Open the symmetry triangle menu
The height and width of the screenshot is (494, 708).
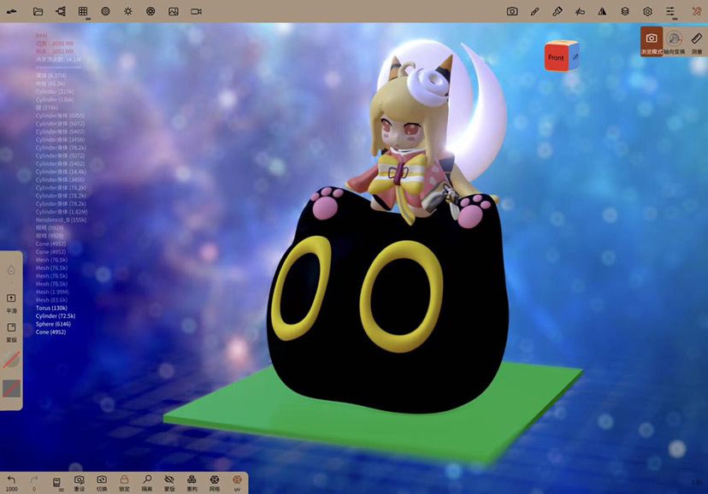(602, 11)
